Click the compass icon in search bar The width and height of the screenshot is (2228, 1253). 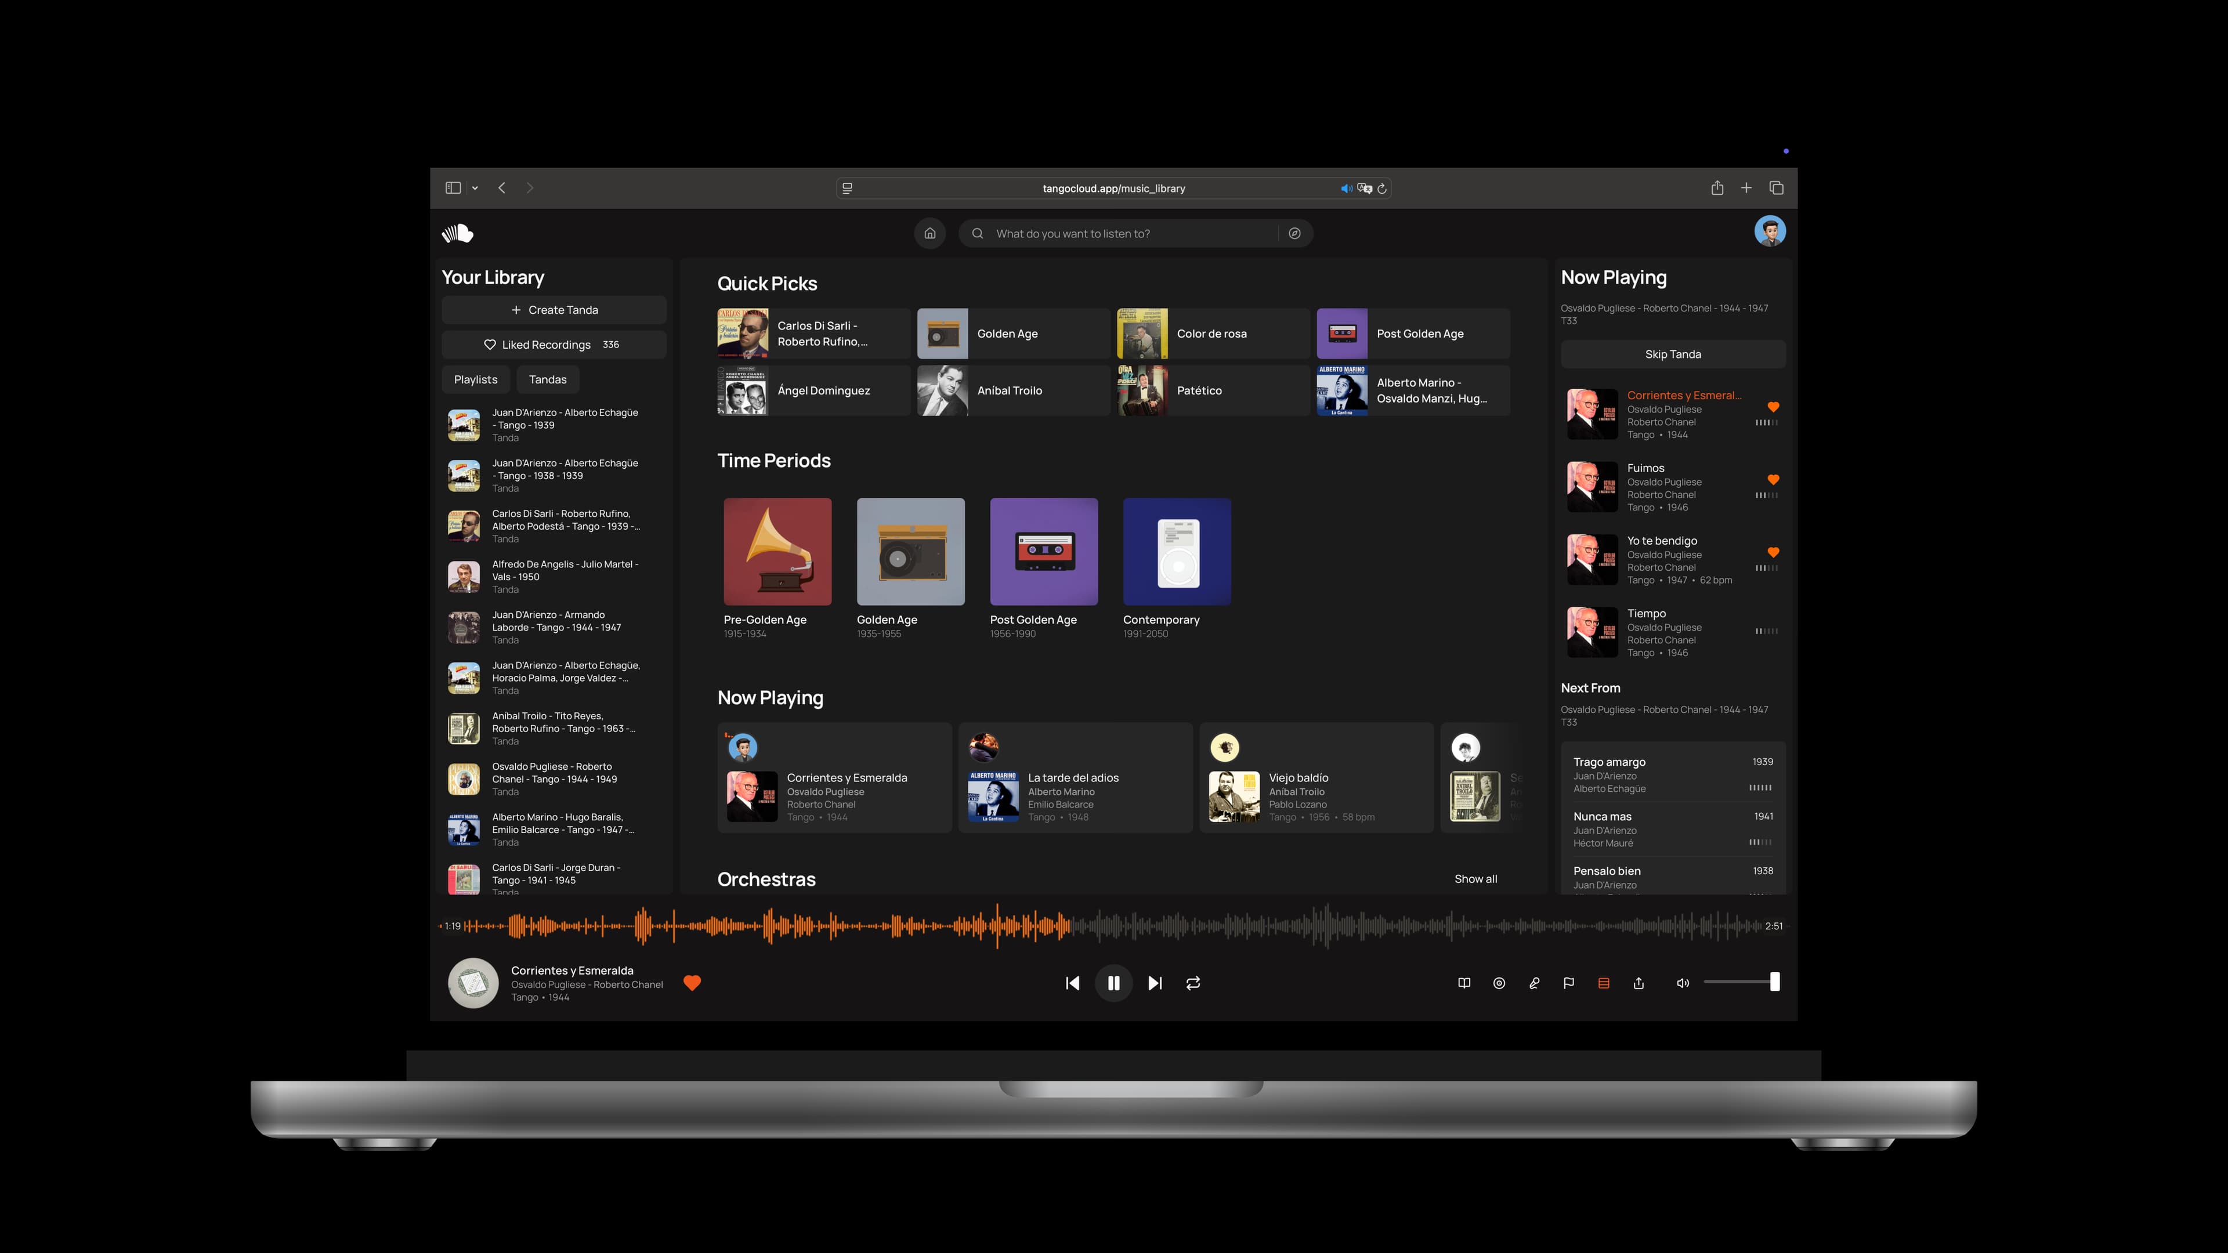tap(1295, 233)
